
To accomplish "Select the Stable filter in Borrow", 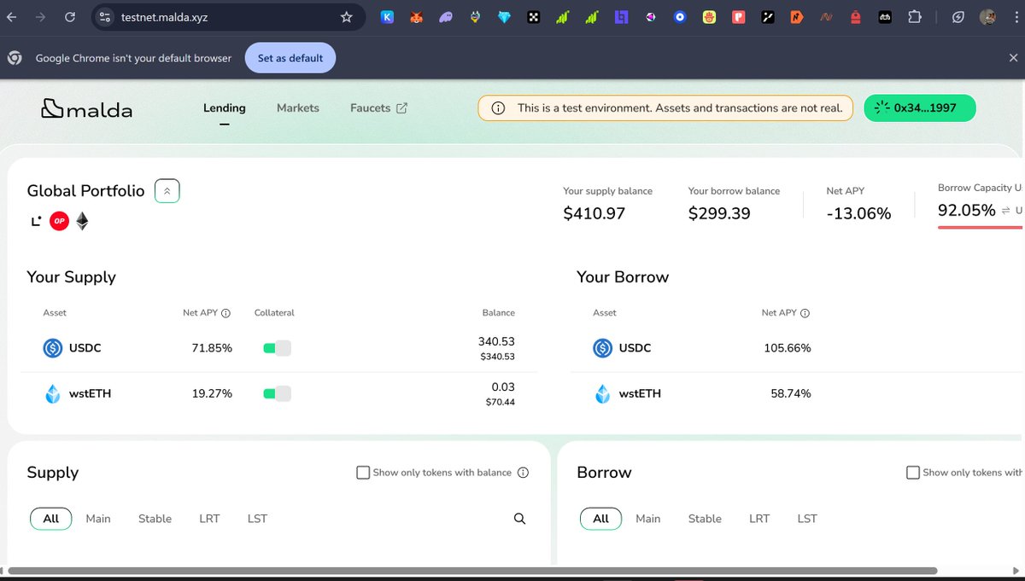I will 705,519.
